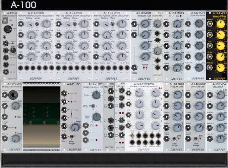Click the Asym In jack on A-119
The image size is (228, 168).
[x=4, y=95]
